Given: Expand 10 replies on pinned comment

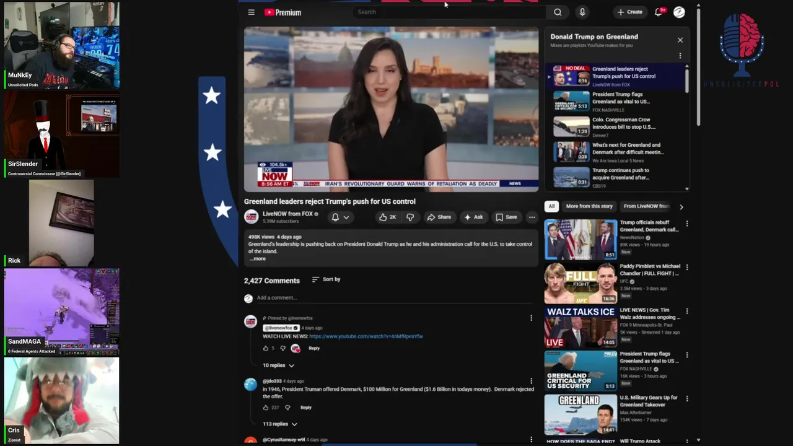Looking at the screenshot, I should [278, 365].
